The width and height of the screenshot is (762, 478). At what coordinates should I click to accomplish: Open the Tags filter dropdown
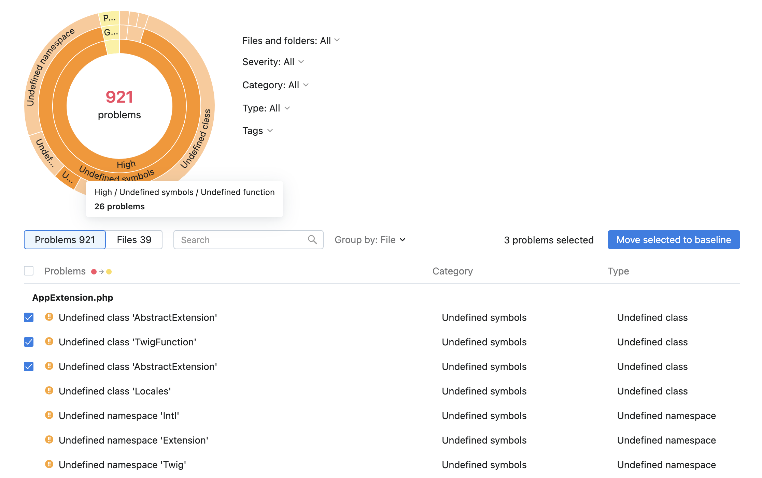click(257, 131)
